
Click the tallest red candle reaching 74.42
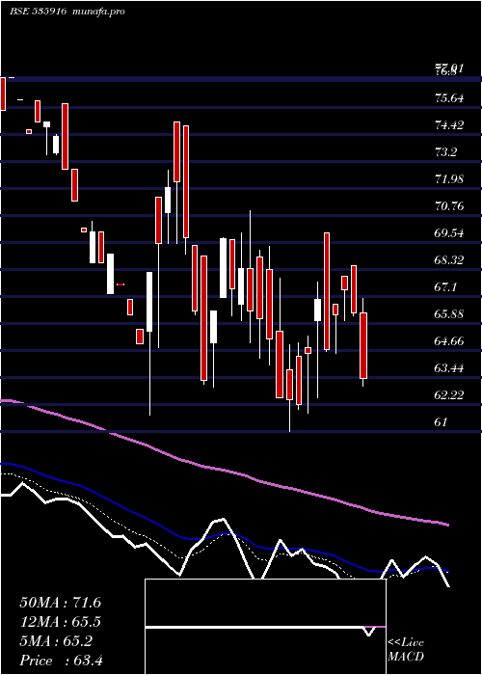point(176,152)
